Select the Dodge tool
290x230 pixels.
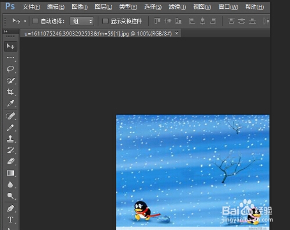click(10, 196)
